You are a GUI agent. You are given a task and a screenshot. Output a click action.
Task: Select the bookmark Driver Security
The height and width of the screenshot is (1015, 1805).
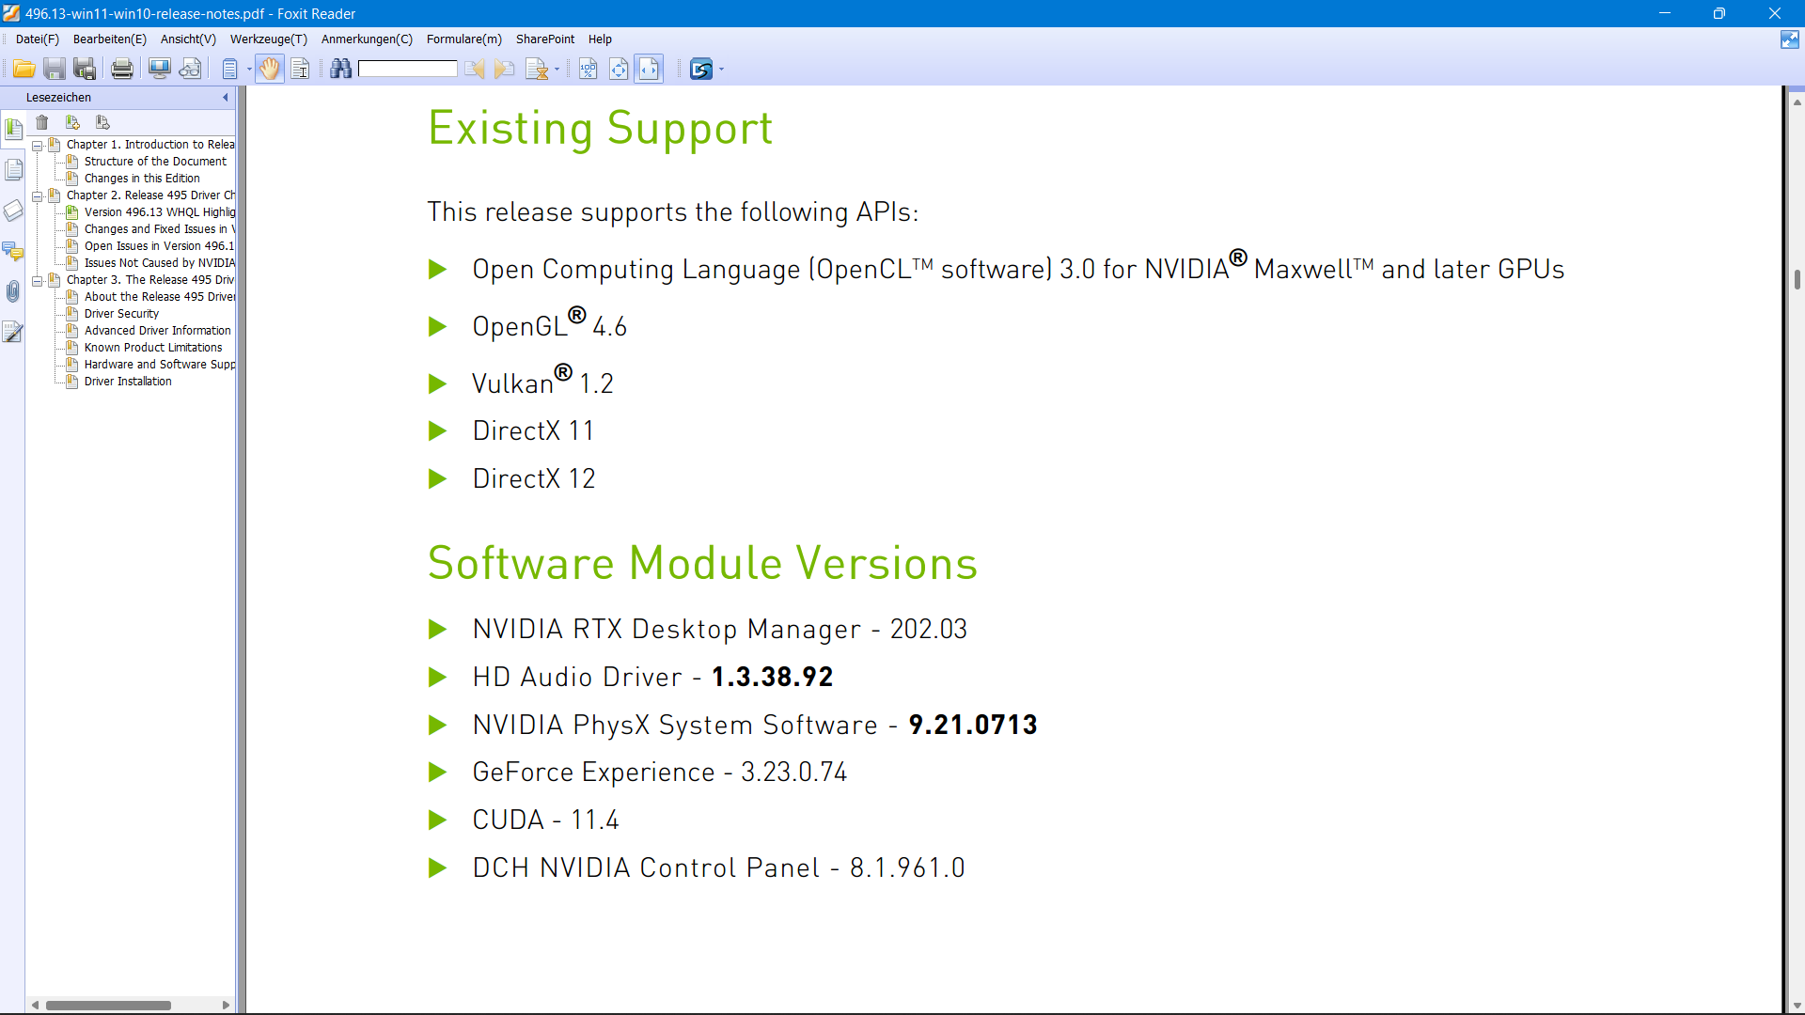pos(120,313)
